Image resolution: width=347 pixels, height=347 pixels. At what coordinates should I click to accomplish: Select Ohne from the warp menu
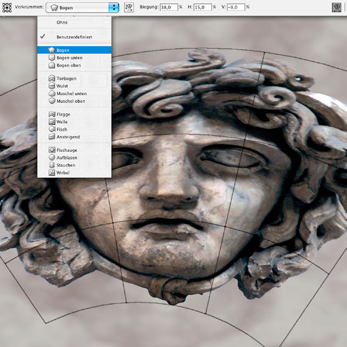tap(62, 23)
